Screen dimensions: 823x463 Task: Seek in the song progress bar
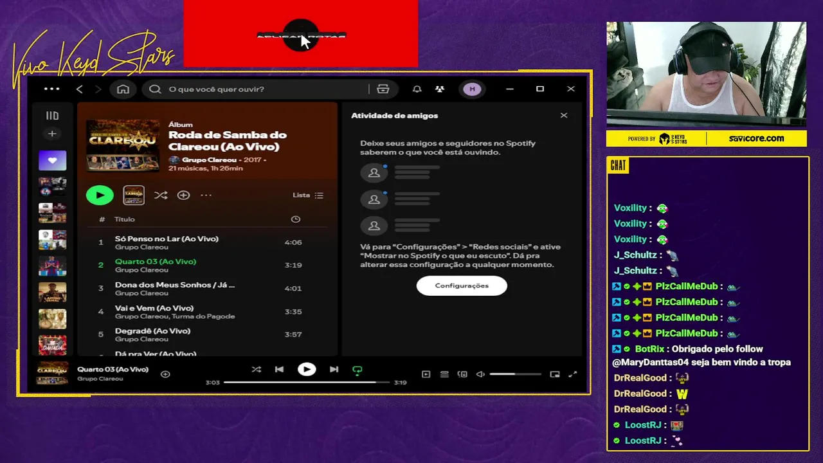[x=307, y=383]
